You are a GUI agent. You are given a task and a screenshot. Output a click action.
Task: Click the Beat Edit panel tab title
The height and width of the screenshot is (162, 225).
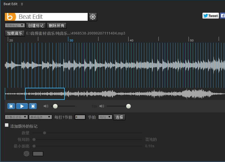[x=11, y=4]
